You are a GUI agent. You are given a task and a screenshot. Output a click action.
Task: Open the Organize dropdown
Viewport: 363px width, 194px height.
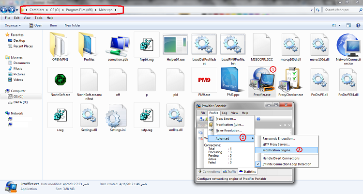pyautogui.click(x=13, y=25)
